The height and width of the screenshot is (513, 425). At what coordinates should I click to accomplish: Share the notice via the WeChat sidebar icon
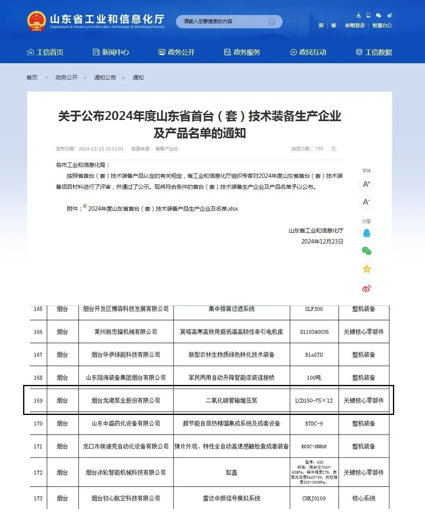coord(367,251)
